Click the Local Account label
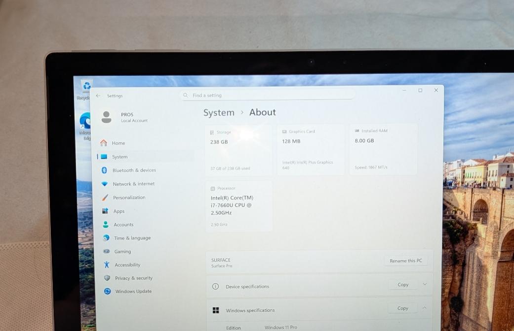The width and height of the screenshot is (514, 331). coord(134,121)
